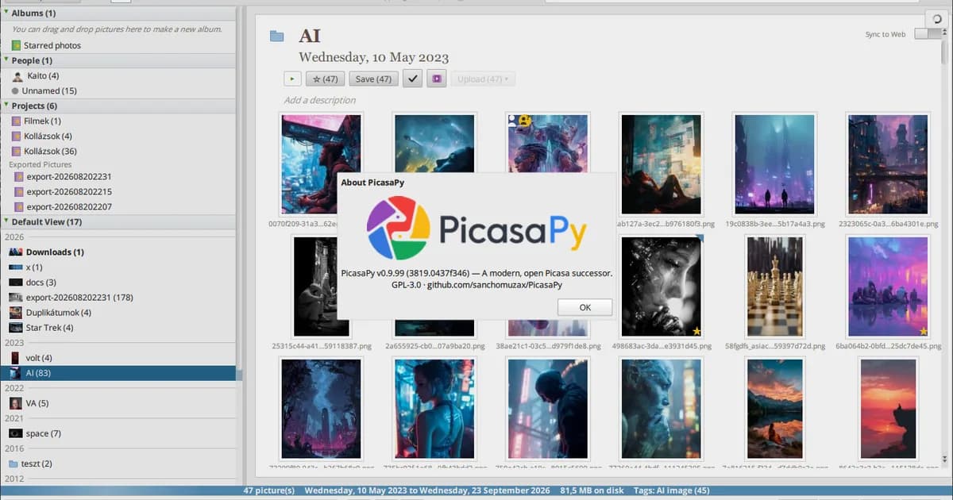Toggle the Sync to Web switch
Image resolution: width=953 pixels, height=500 pixels.
(926, 34)
